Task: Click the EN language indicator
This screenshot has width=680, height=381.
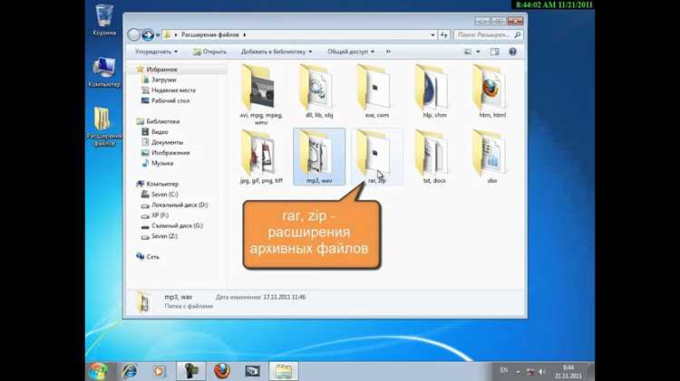Action: pyautogui.click(x=504, y=370)
